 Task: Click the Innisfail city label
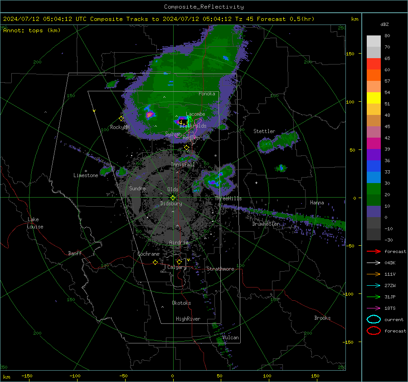tap(183, 164)
